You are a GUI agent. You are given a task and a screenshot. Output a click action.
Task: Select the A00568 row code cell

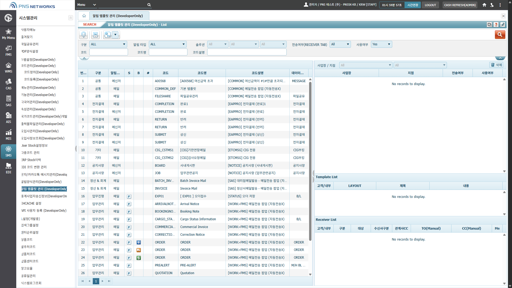(x=165, y=81)
